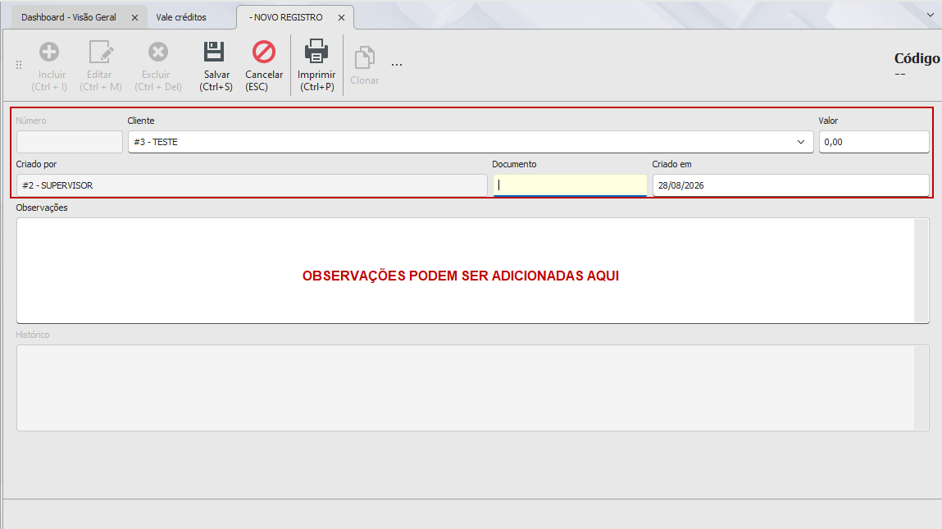Image resolution: width=942 pixels, height=529 pixels.
Task: Click the Criado por SUPERVISOR field
Action: click(252, 185)
